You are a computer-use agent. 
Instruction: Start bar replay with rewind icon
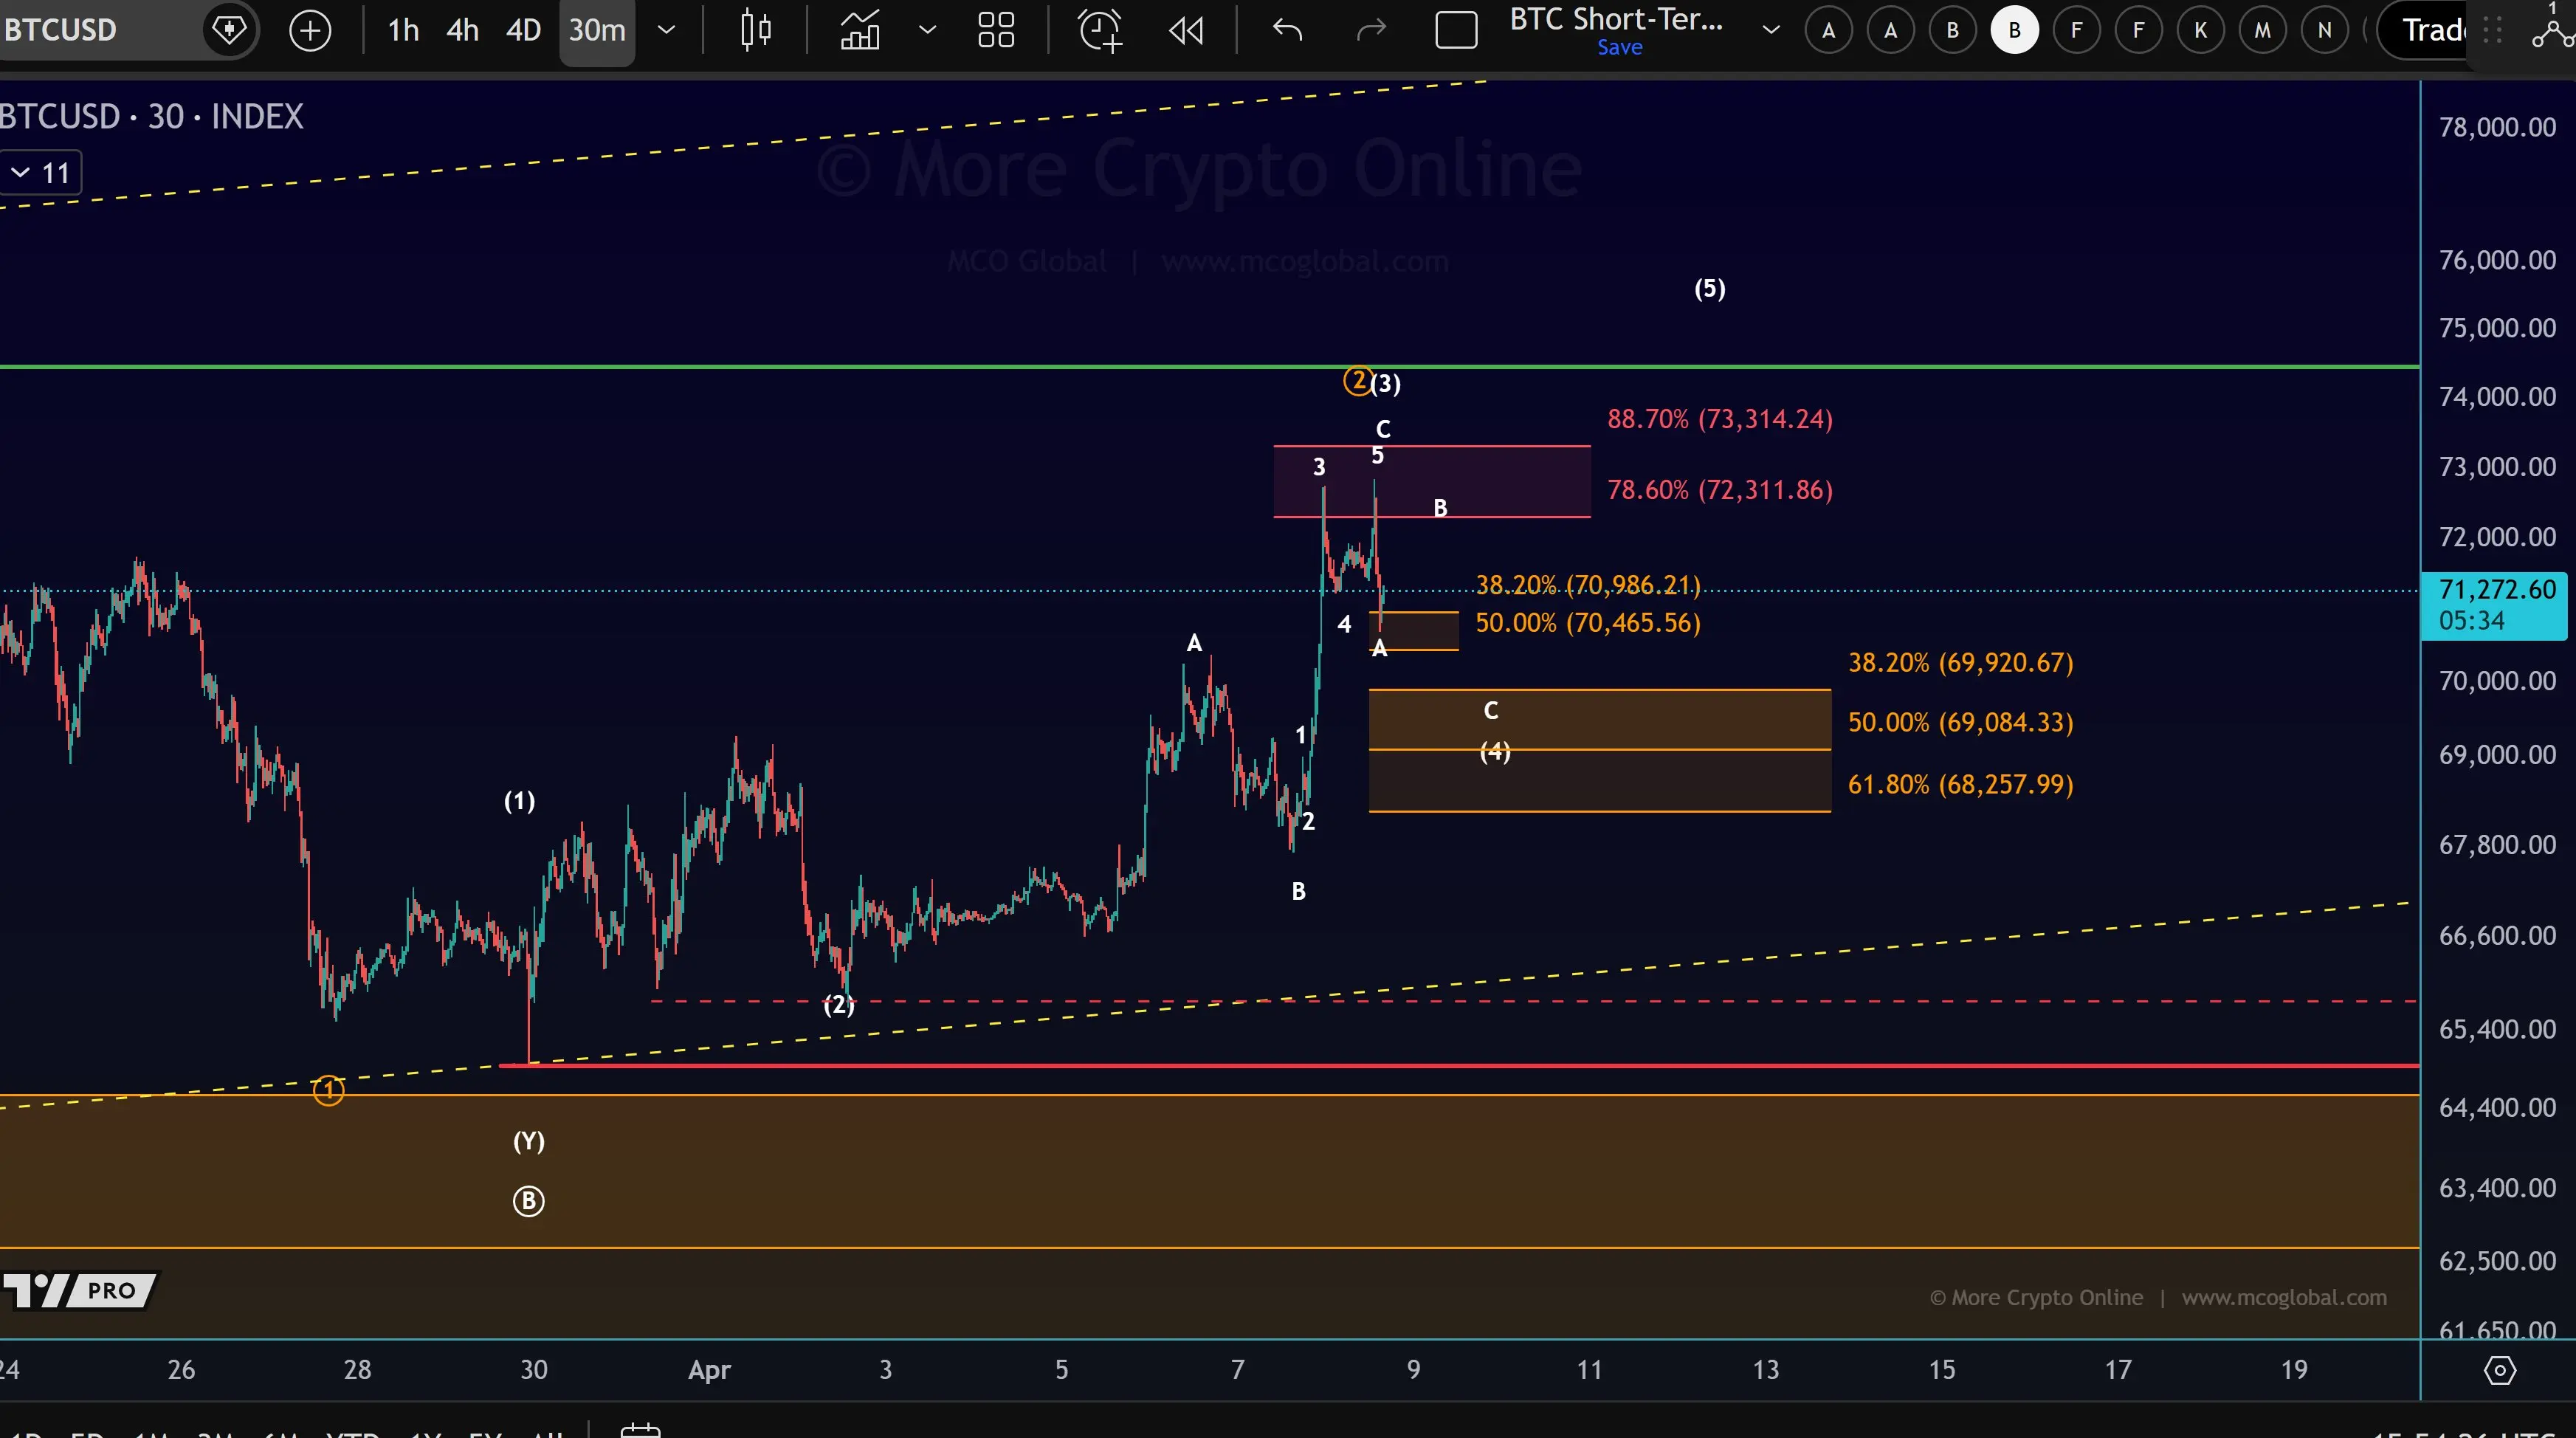[1186, 30]
